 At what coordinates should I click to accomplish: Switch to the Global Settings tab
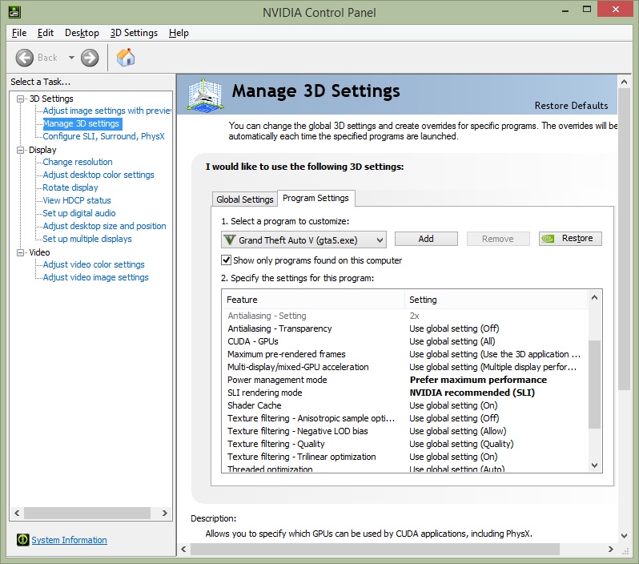click(244, 199)
